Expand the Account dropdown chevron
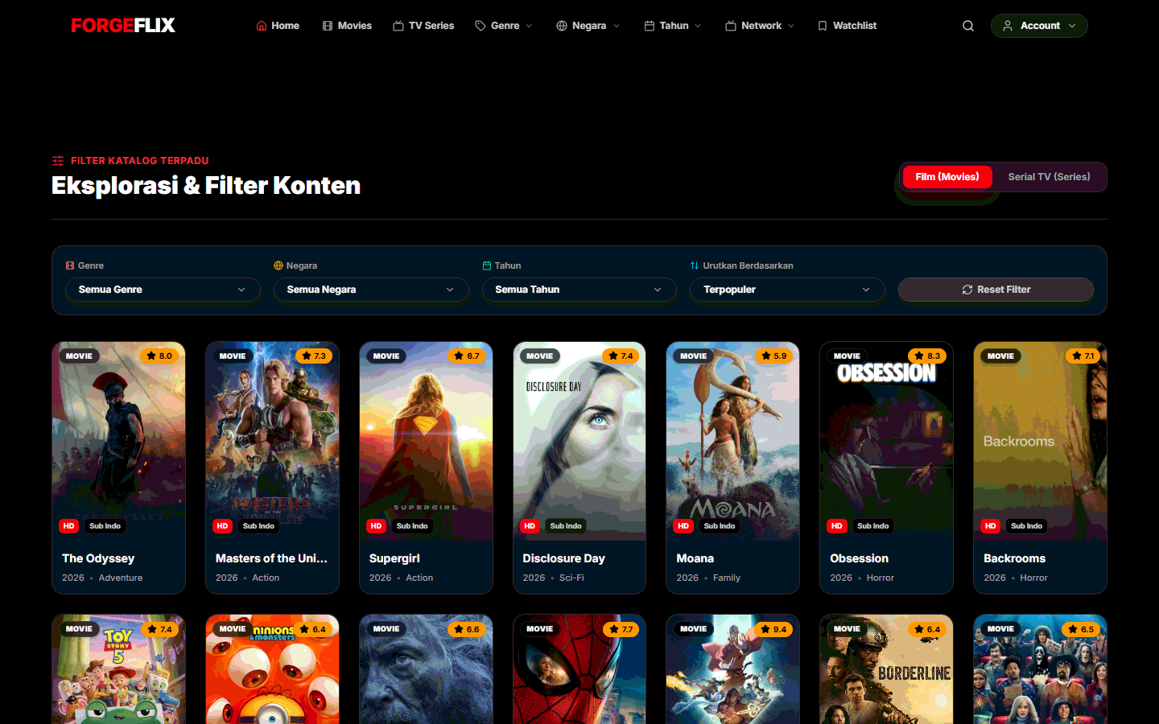The image size is (1159, 724). pyautogui.click(x=1072, y=26)
